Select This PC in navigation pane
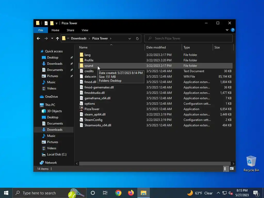This screenshot has height=198, width=264. (x=50, y=105)
